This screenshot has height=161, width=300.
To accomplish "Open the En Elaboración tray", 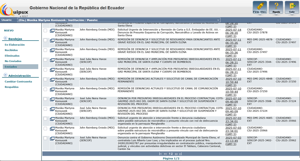I will click(15, 45).
